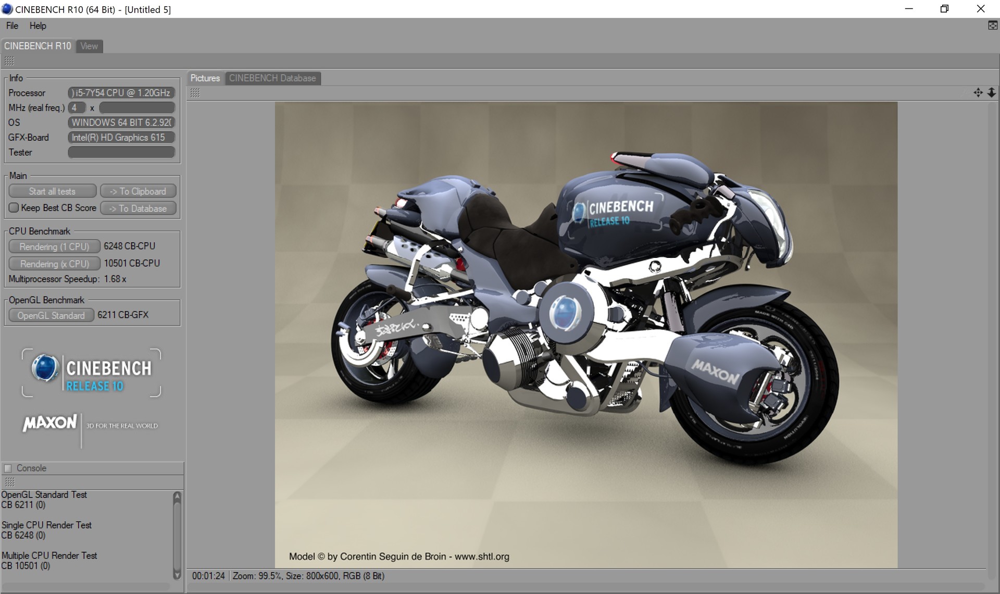Click the pan/move view icon
The width and height of the screenshot is (1000, 594).
(978, 93)
